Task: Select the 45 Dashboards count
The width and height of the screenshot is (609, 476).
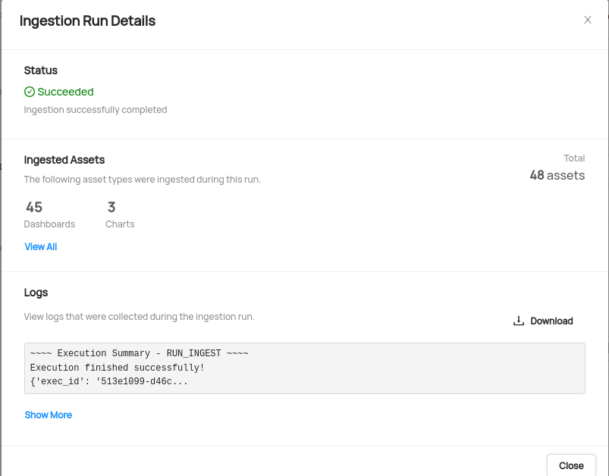Action: point(49,215)
